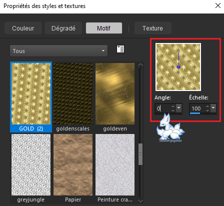Increase Angle with the up stepper
The width and height of the screenshot is (224, 206).
point(173,106)
